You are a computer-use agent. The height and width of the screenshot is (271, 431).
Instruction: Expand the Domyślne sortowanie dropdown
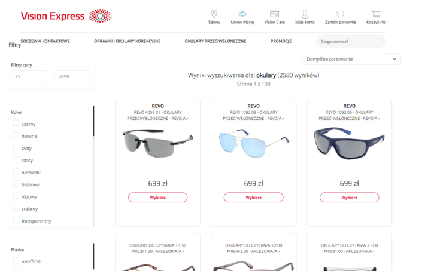tap(351, 59)
